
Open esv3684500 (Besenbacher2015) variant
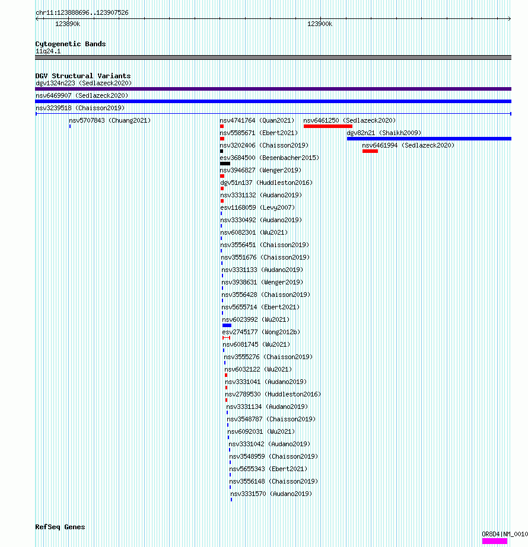[x=269, y=158]
